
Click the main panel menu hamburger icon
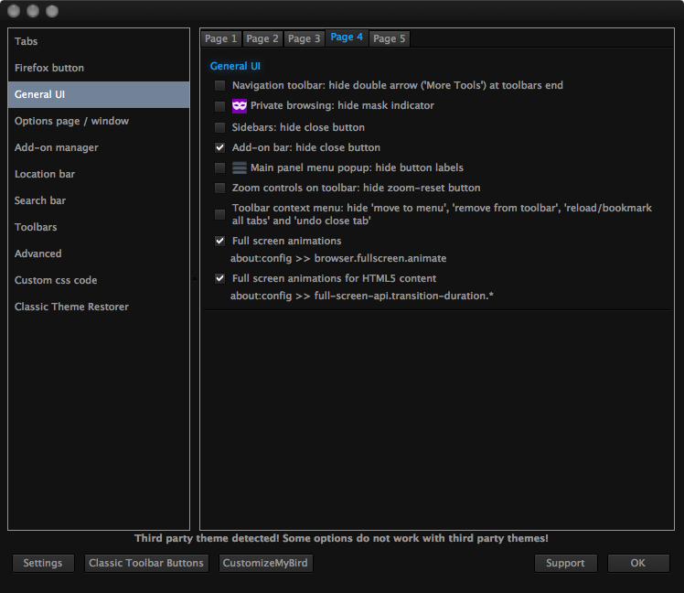(x=239, y=167)
